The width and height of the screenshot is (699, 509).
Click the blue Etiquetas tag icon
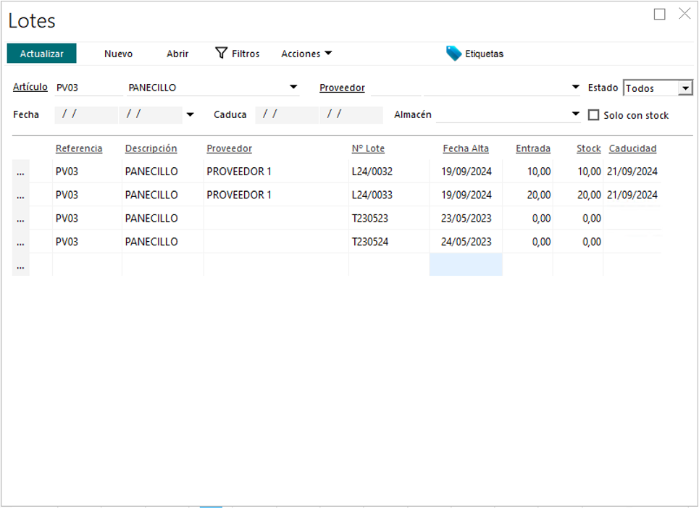coord(453,53)
